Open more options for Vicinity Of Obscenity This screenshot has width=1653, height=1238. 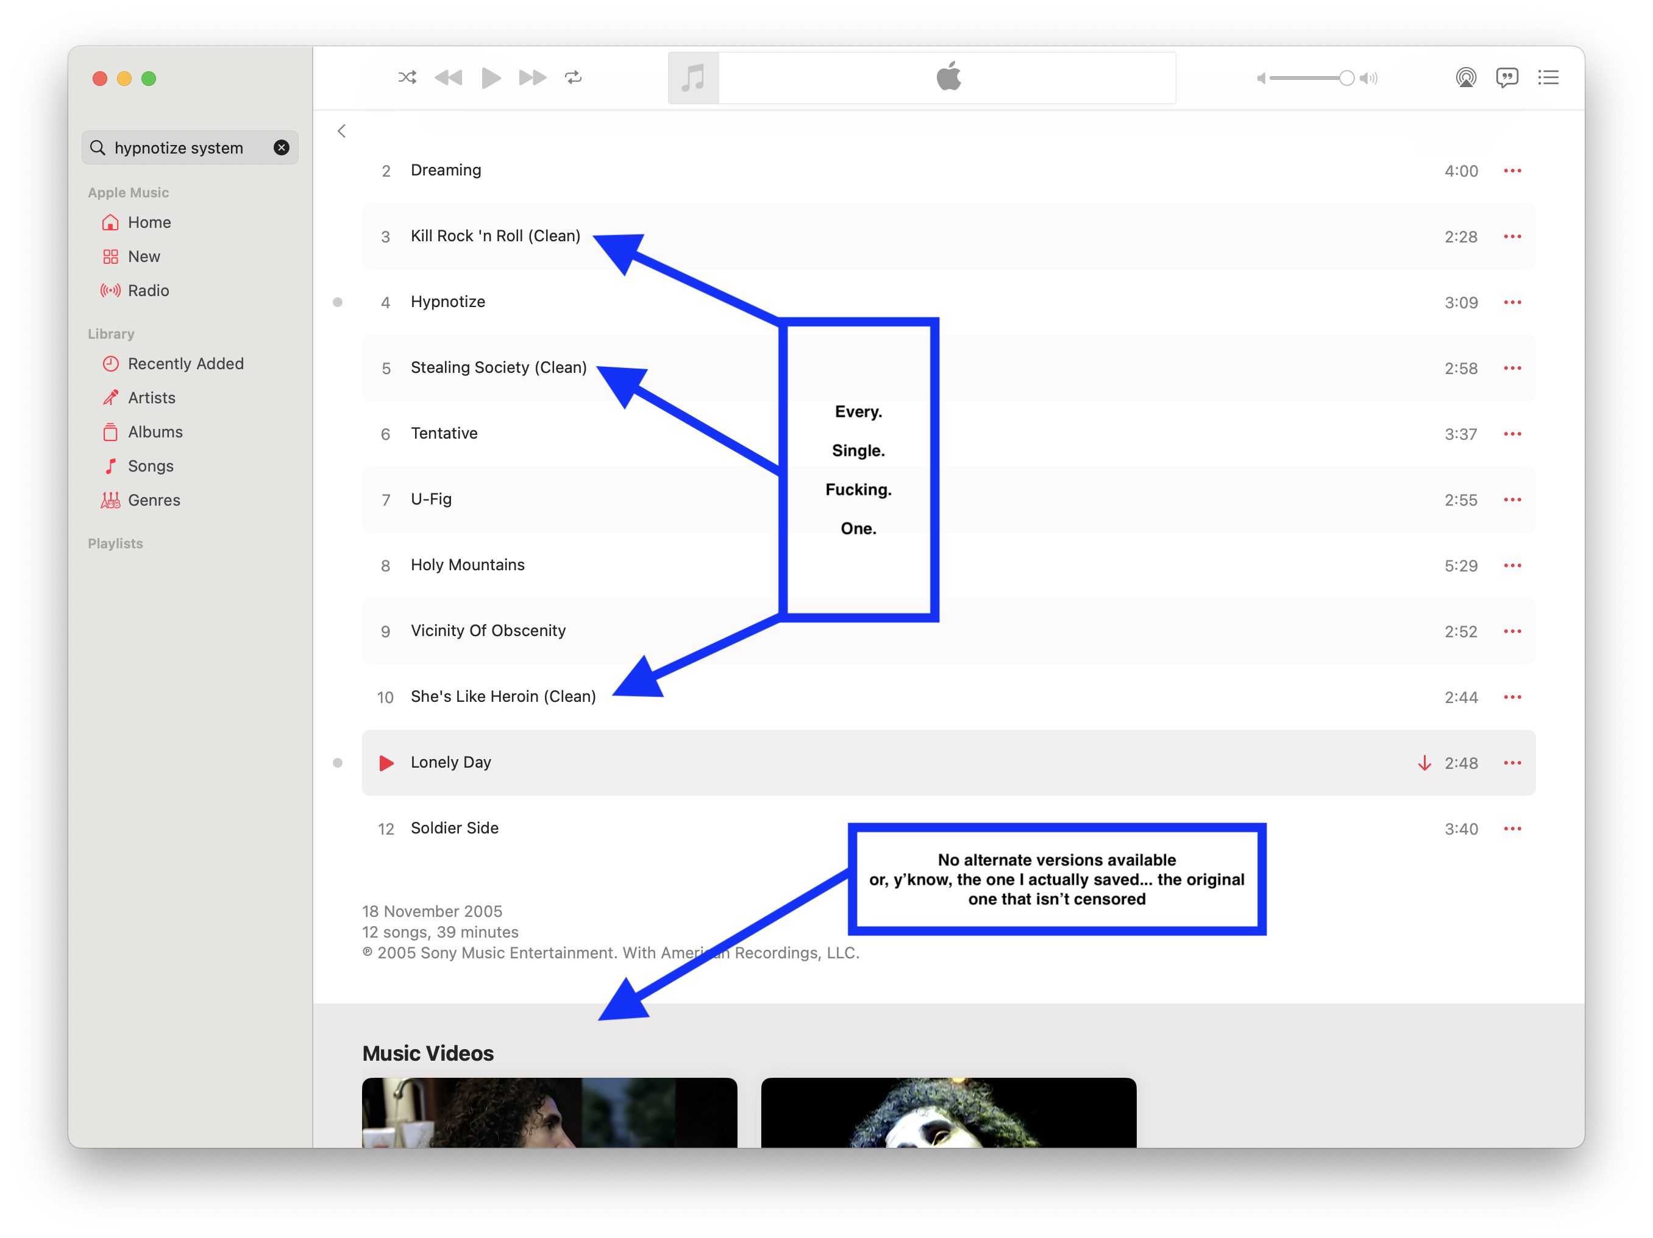click(1513, 631)
